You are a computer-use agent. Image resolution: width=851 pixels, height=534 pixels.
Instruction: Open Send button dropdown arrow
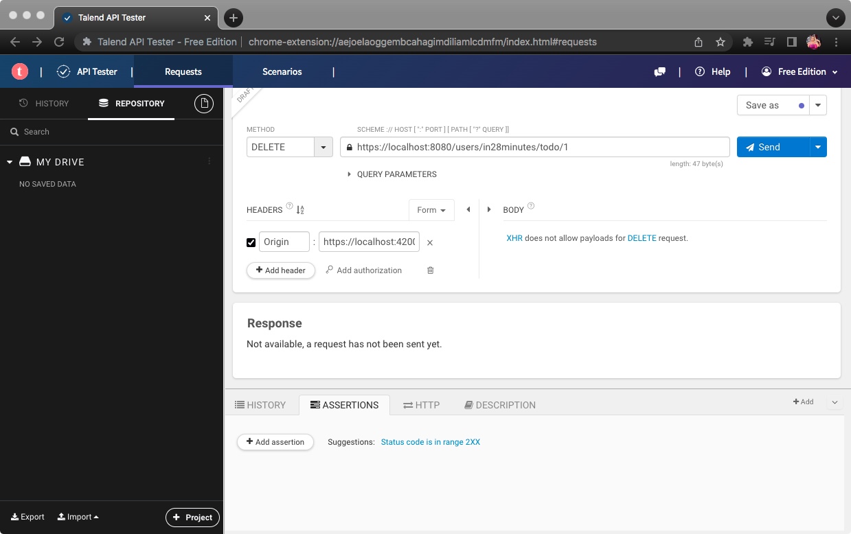pos(818,147)
